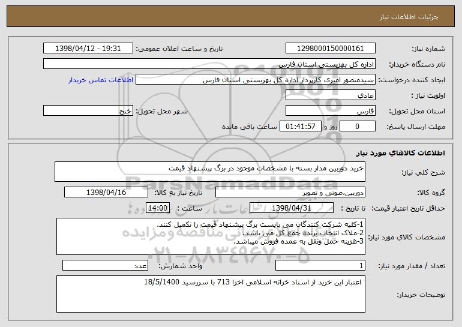
Task: Click the توضیحات خریدار label
Action: [x=421, y=295]
